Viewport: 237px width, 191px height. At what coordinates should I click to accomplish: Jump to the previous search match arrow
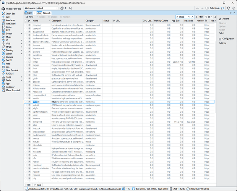coord(192,17)
